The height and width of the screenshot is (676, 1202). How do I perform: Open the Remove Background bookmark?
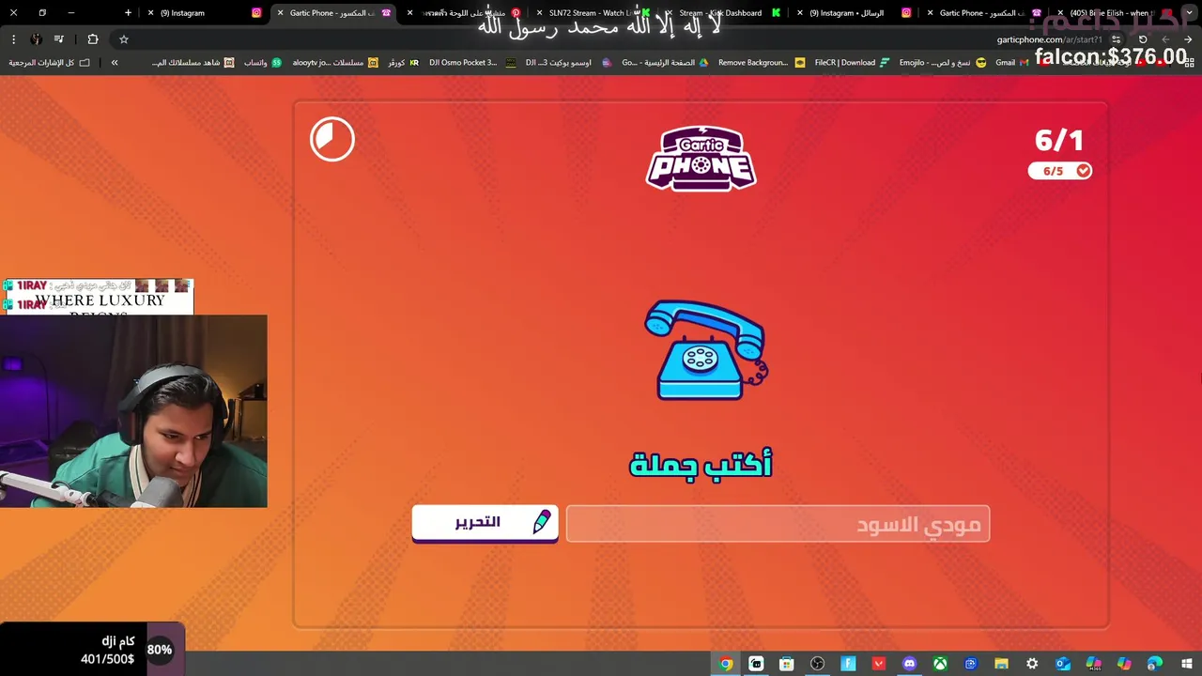coord(761,63)
